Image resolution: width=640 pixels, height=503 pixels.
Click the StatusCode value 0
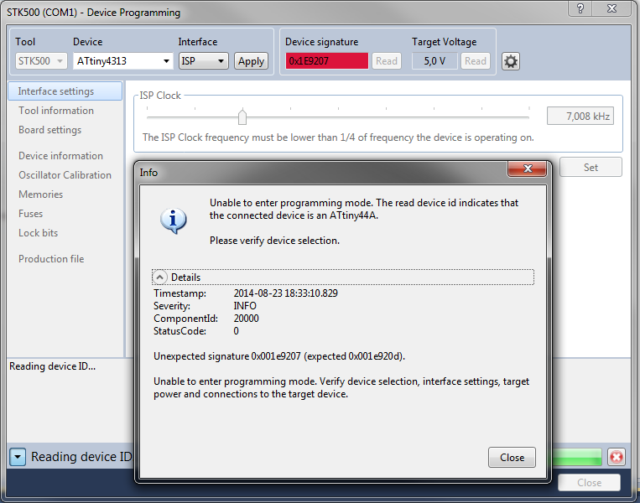click(x=236, y=331)
